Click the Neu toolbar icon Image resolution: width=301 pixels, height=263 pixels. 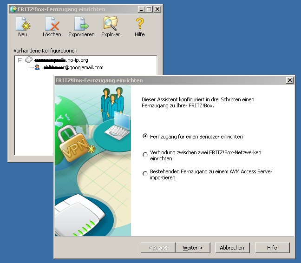23,24
